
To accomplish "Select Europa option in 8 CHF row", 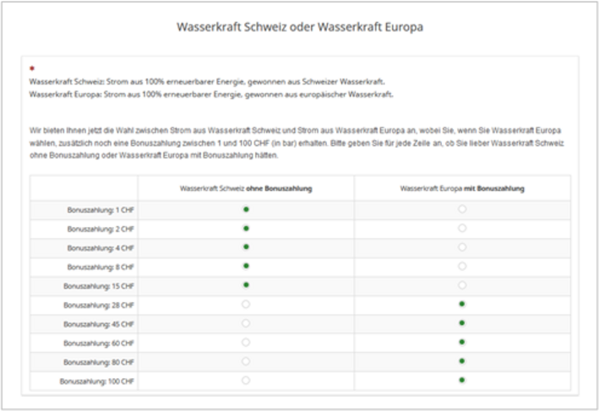I will [x=462, y=266].
